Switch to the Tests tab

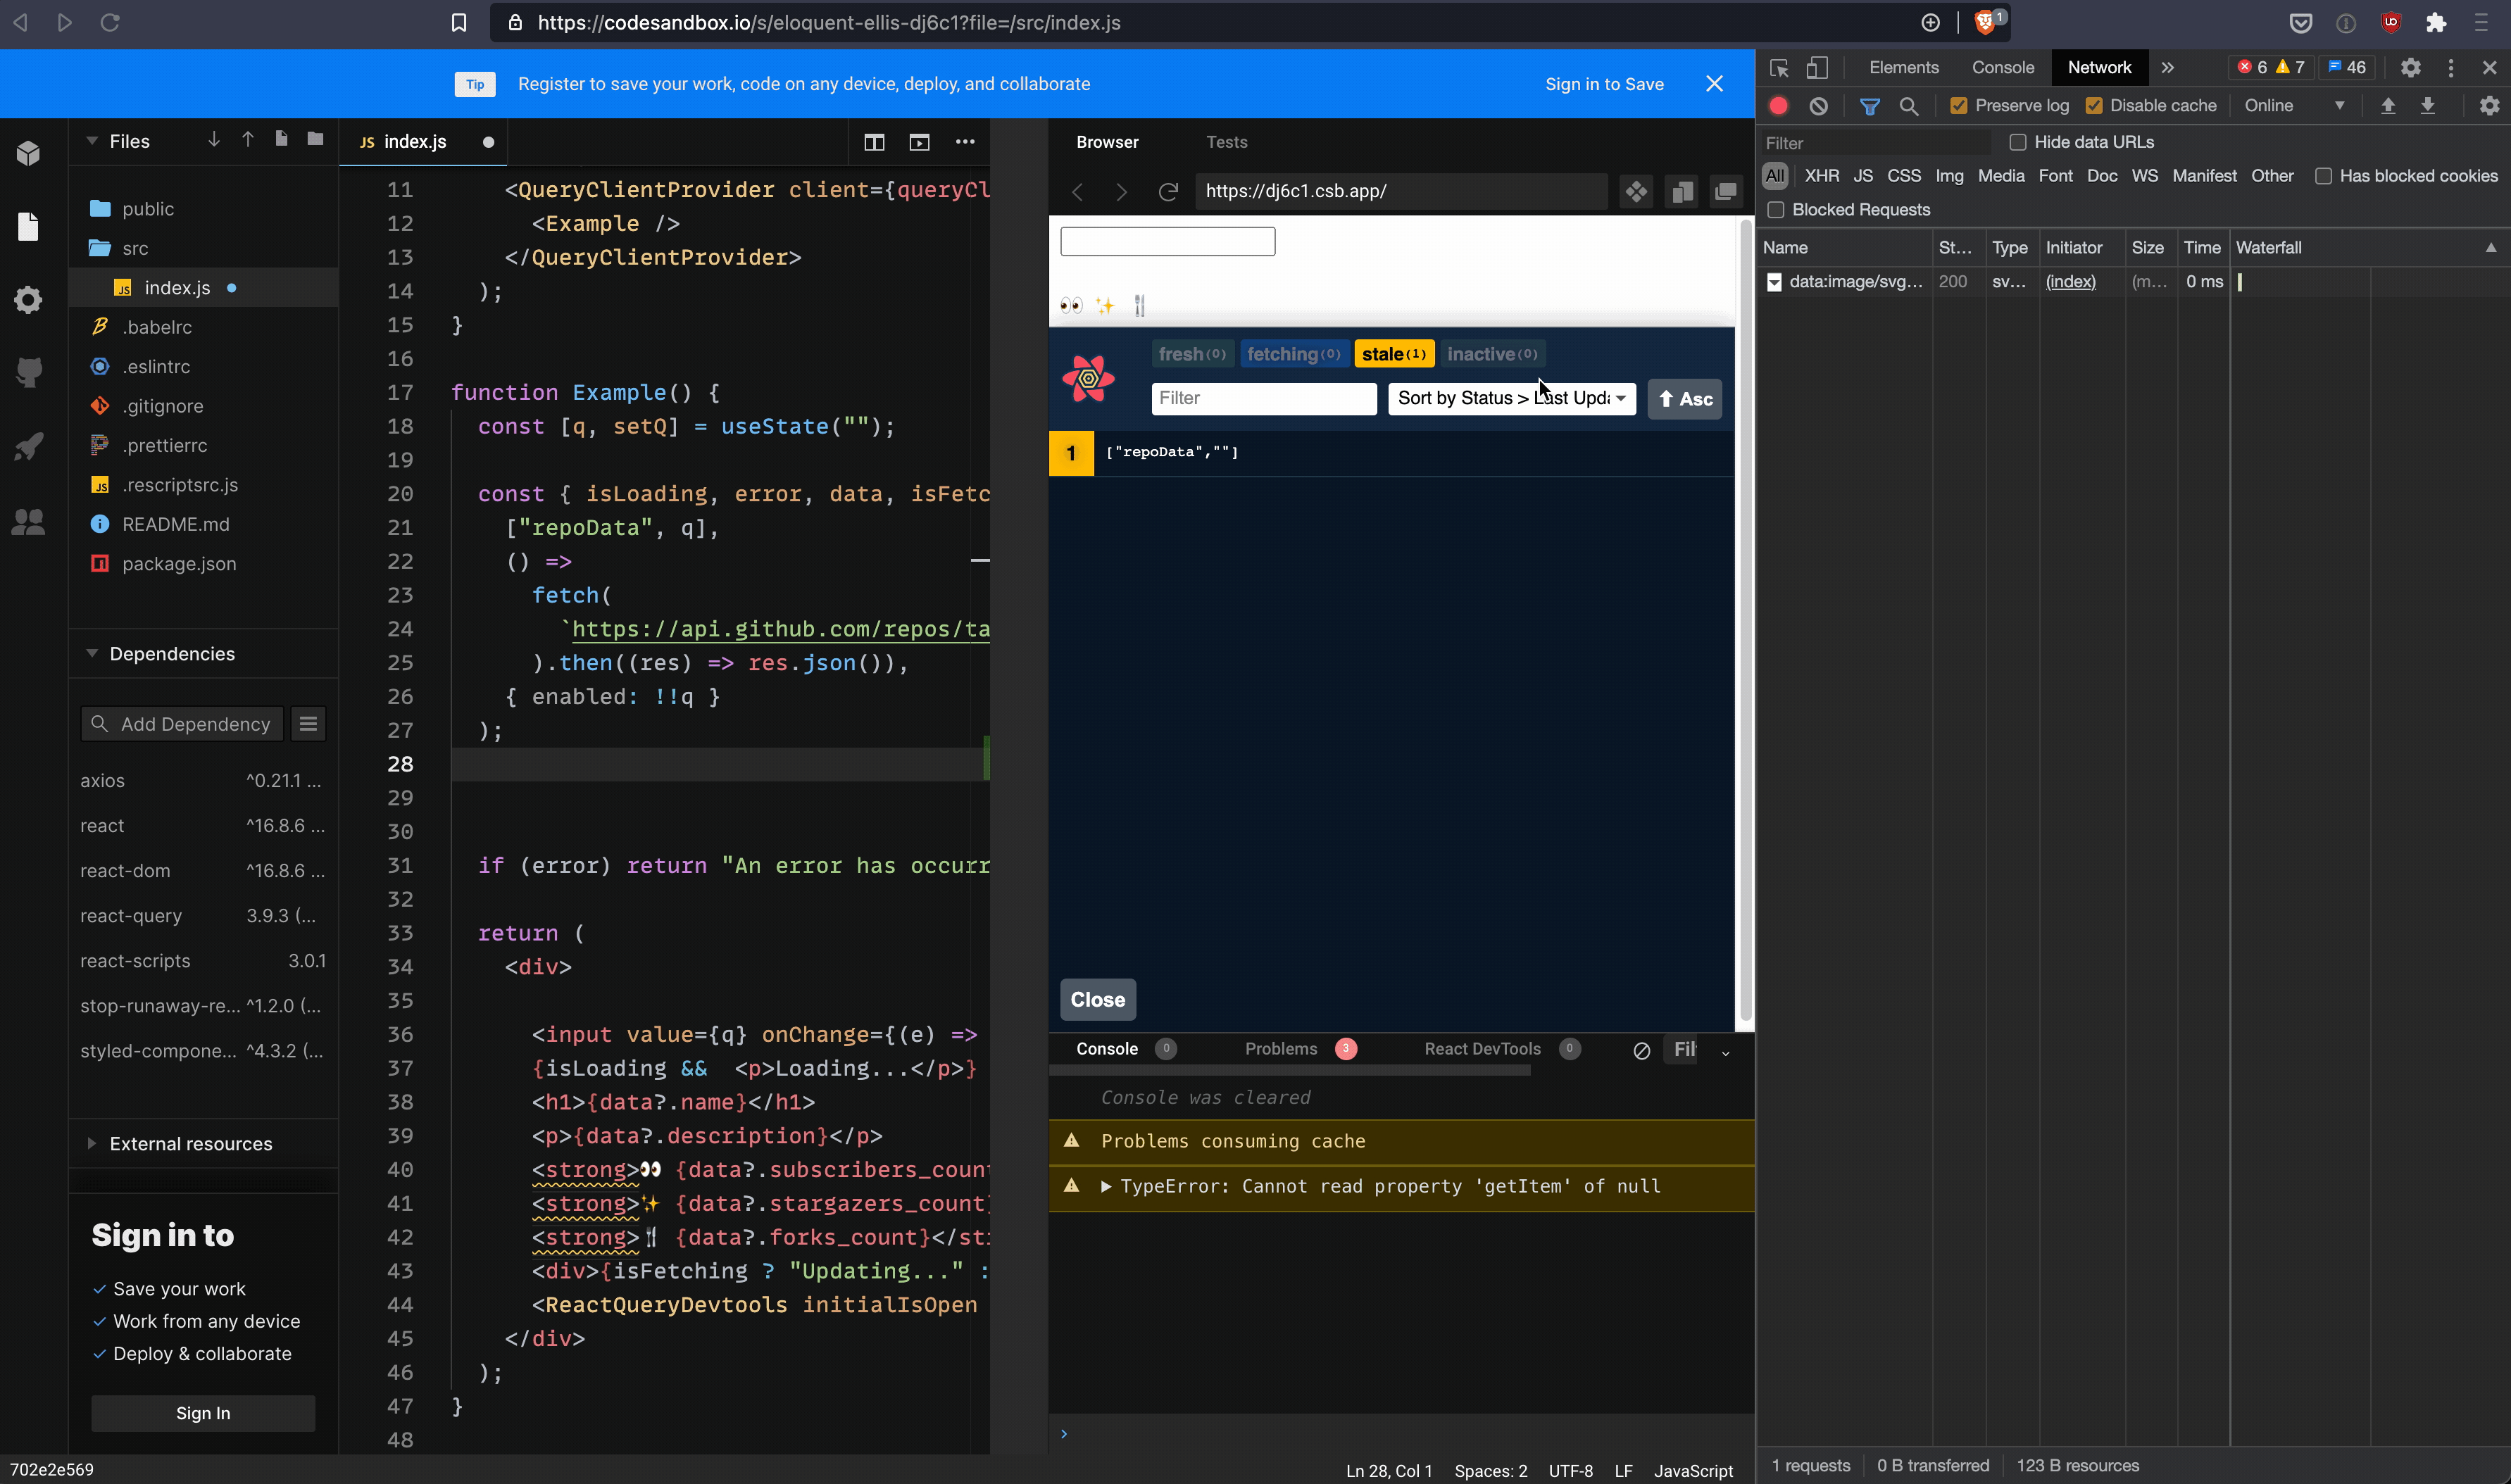click(1226, 142)
